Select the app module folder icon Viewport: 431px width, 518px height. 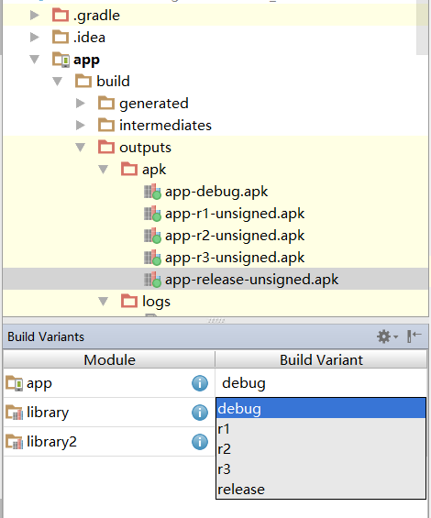coord(61,60)
